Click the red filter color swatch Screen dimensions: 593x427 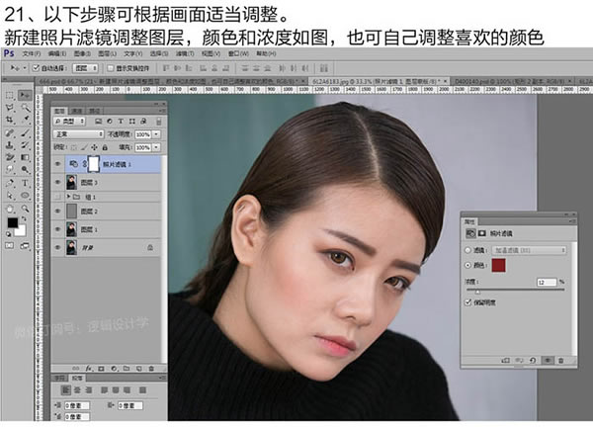pyautogui.click(x=498, y=265)
